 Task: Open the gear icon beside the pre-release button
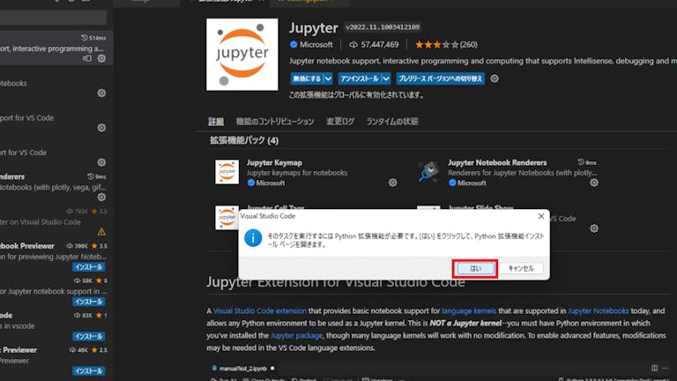[495, 78]
